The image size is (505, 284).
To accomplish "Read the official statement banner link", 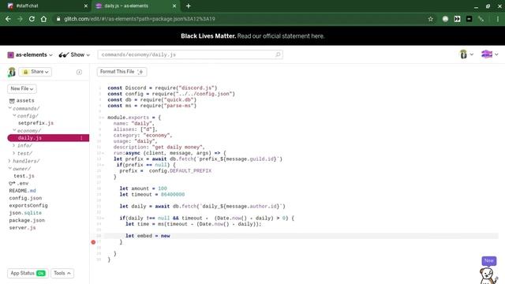I will pos(281,36).
